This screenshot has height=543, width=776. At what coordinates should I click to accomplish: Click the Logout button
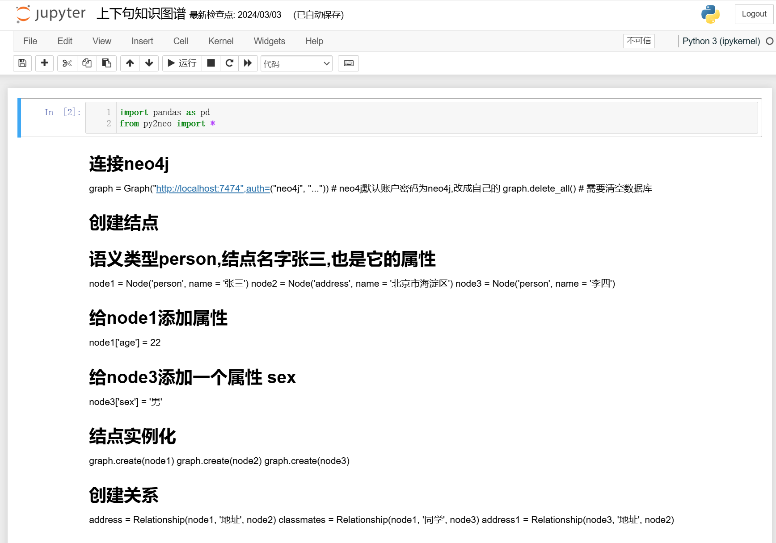(x=754, y=14)
